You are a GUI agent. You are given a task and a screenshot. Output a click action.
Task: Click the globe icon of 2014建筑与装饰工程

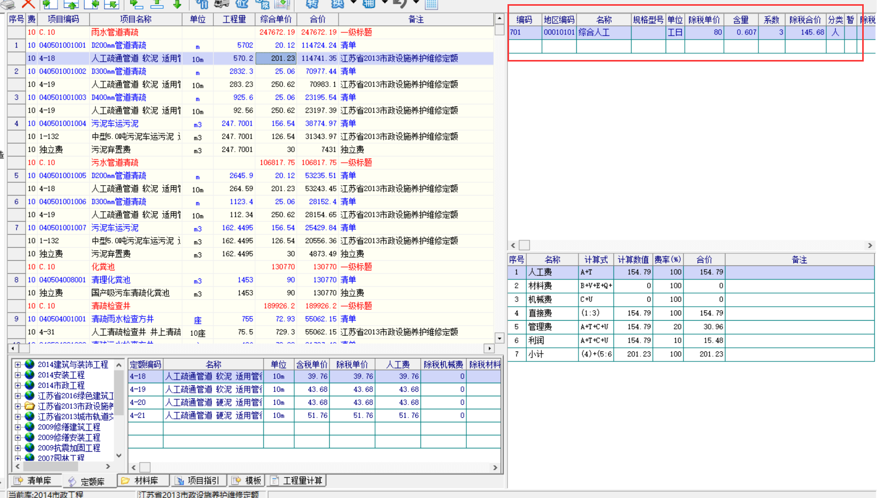pos(30,364)
